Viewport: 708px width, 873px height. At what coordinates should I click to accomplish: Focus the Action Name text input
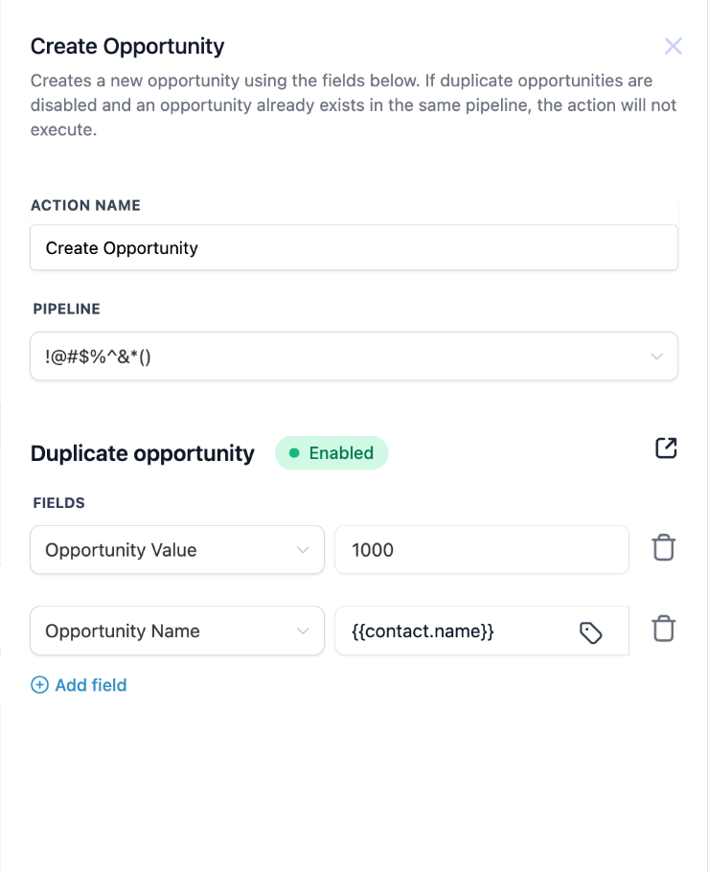pyautogui.click(x=354, y=248)
